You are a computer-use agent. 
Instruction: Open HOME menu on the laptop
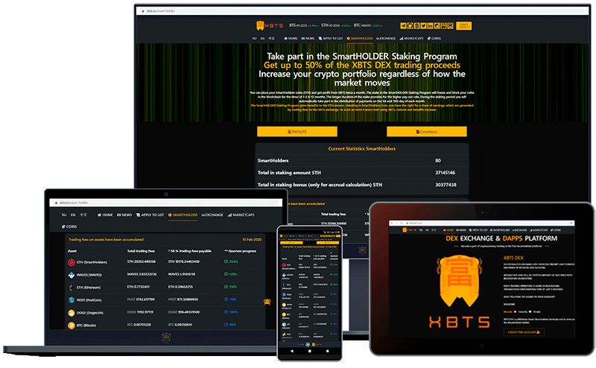(x=105, y=215)
